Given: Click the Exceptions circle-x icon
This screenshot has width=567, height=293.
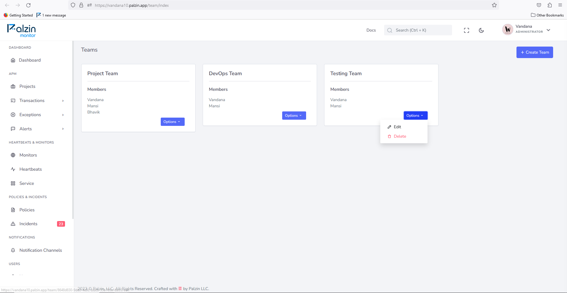Looking at the screenshot, I should (x=13, y=115).
